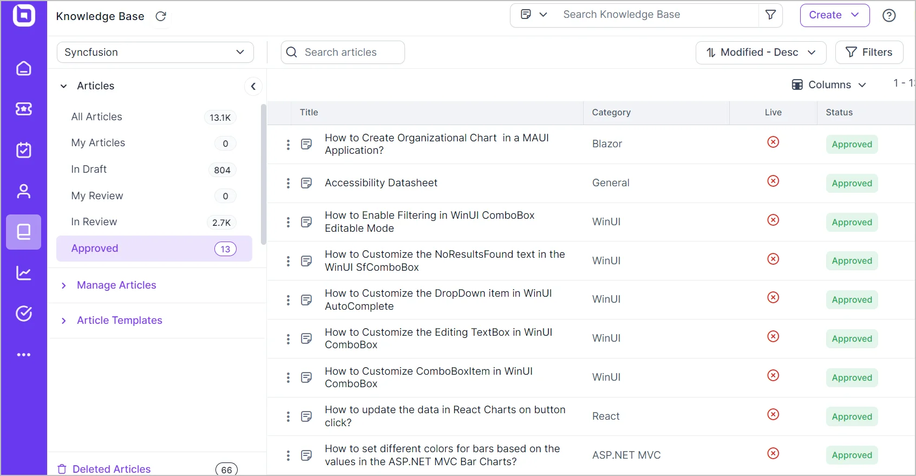This screenshot has width=916, height=476.
Task: Open the Deleted Articles link
Action: pyautogui.click(x=112, y=469)
